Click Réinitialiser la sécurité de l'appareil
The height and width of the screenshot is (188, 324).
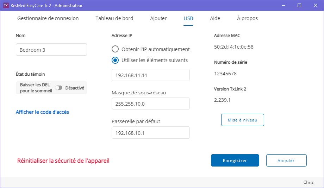63,161
